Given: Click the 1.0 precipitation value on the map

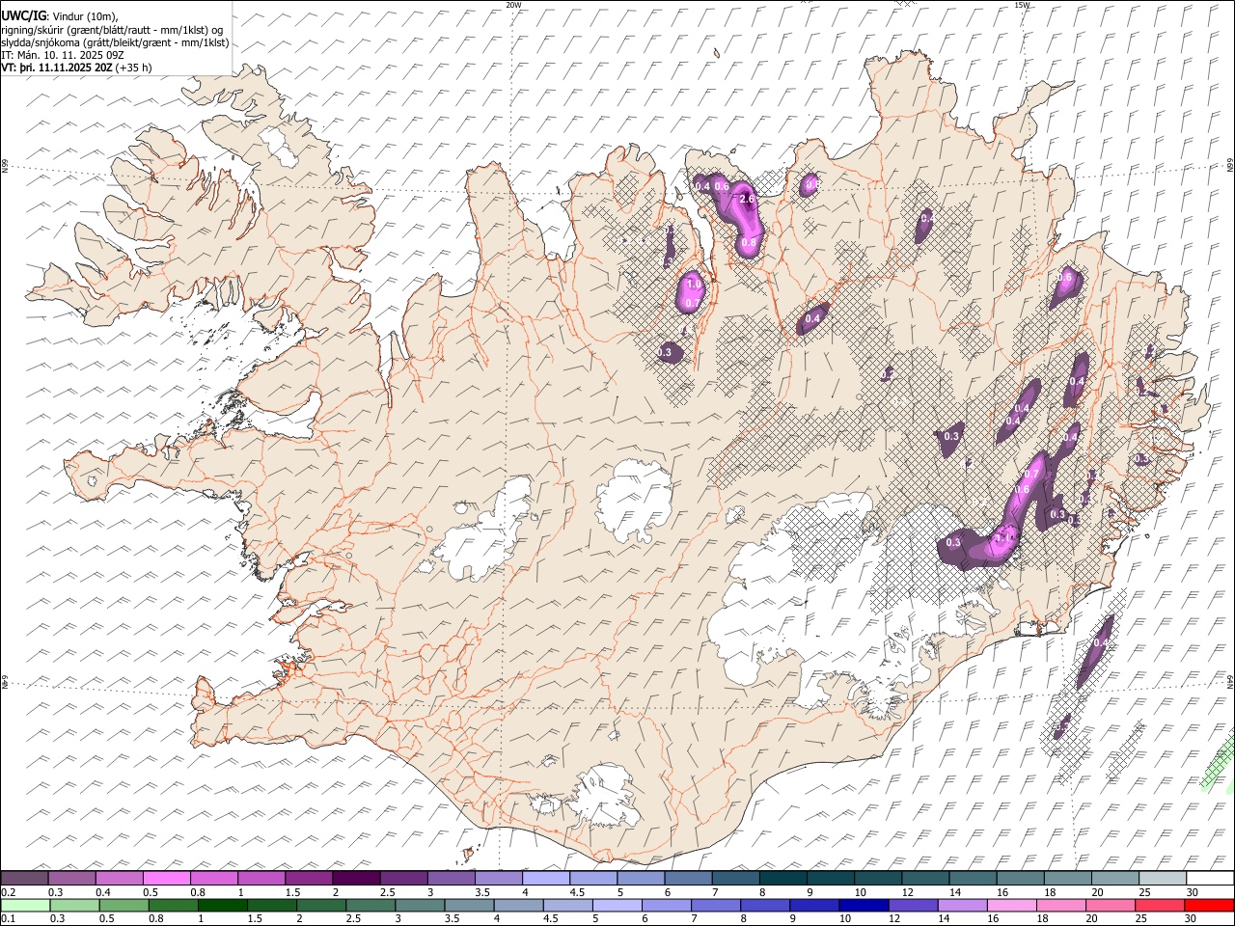Looking at the screenshot, I should tap(693, 285).
